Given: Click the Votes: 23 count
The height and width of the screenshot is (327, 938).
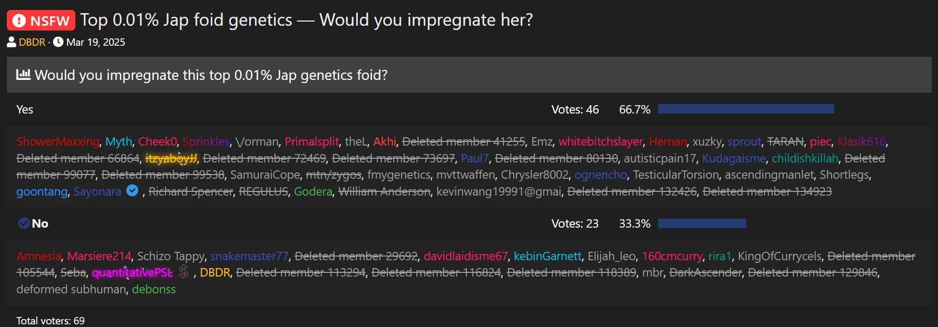Looking at the screenshot, I should pos(575,223).
